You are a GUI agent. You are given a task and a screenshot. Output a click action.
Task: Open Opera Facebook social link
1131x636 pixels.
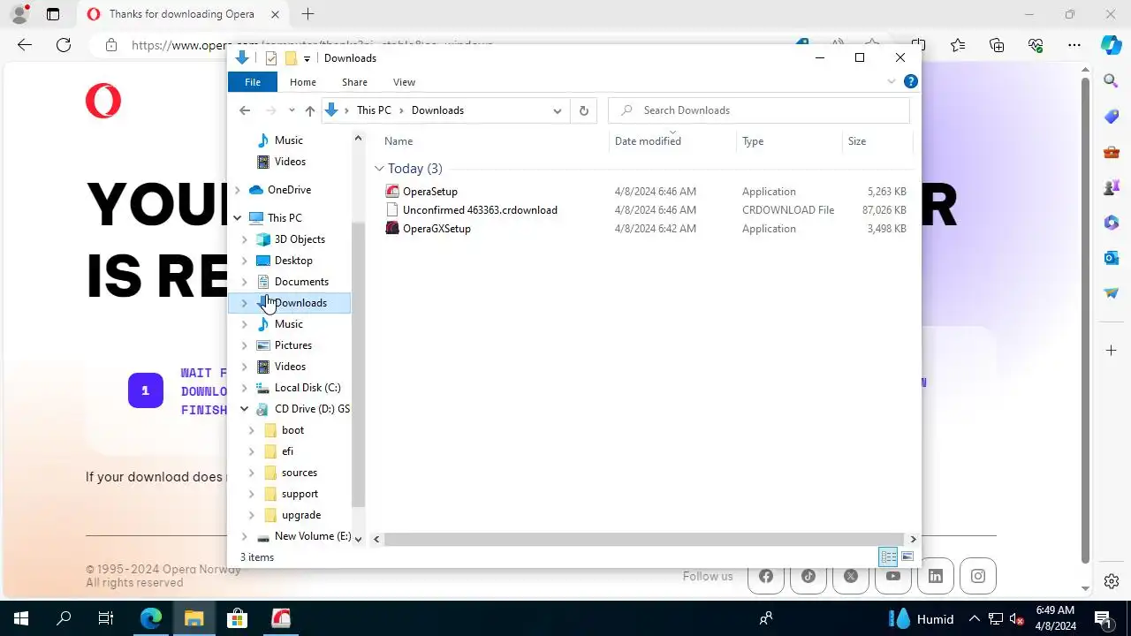coord(766,576)
